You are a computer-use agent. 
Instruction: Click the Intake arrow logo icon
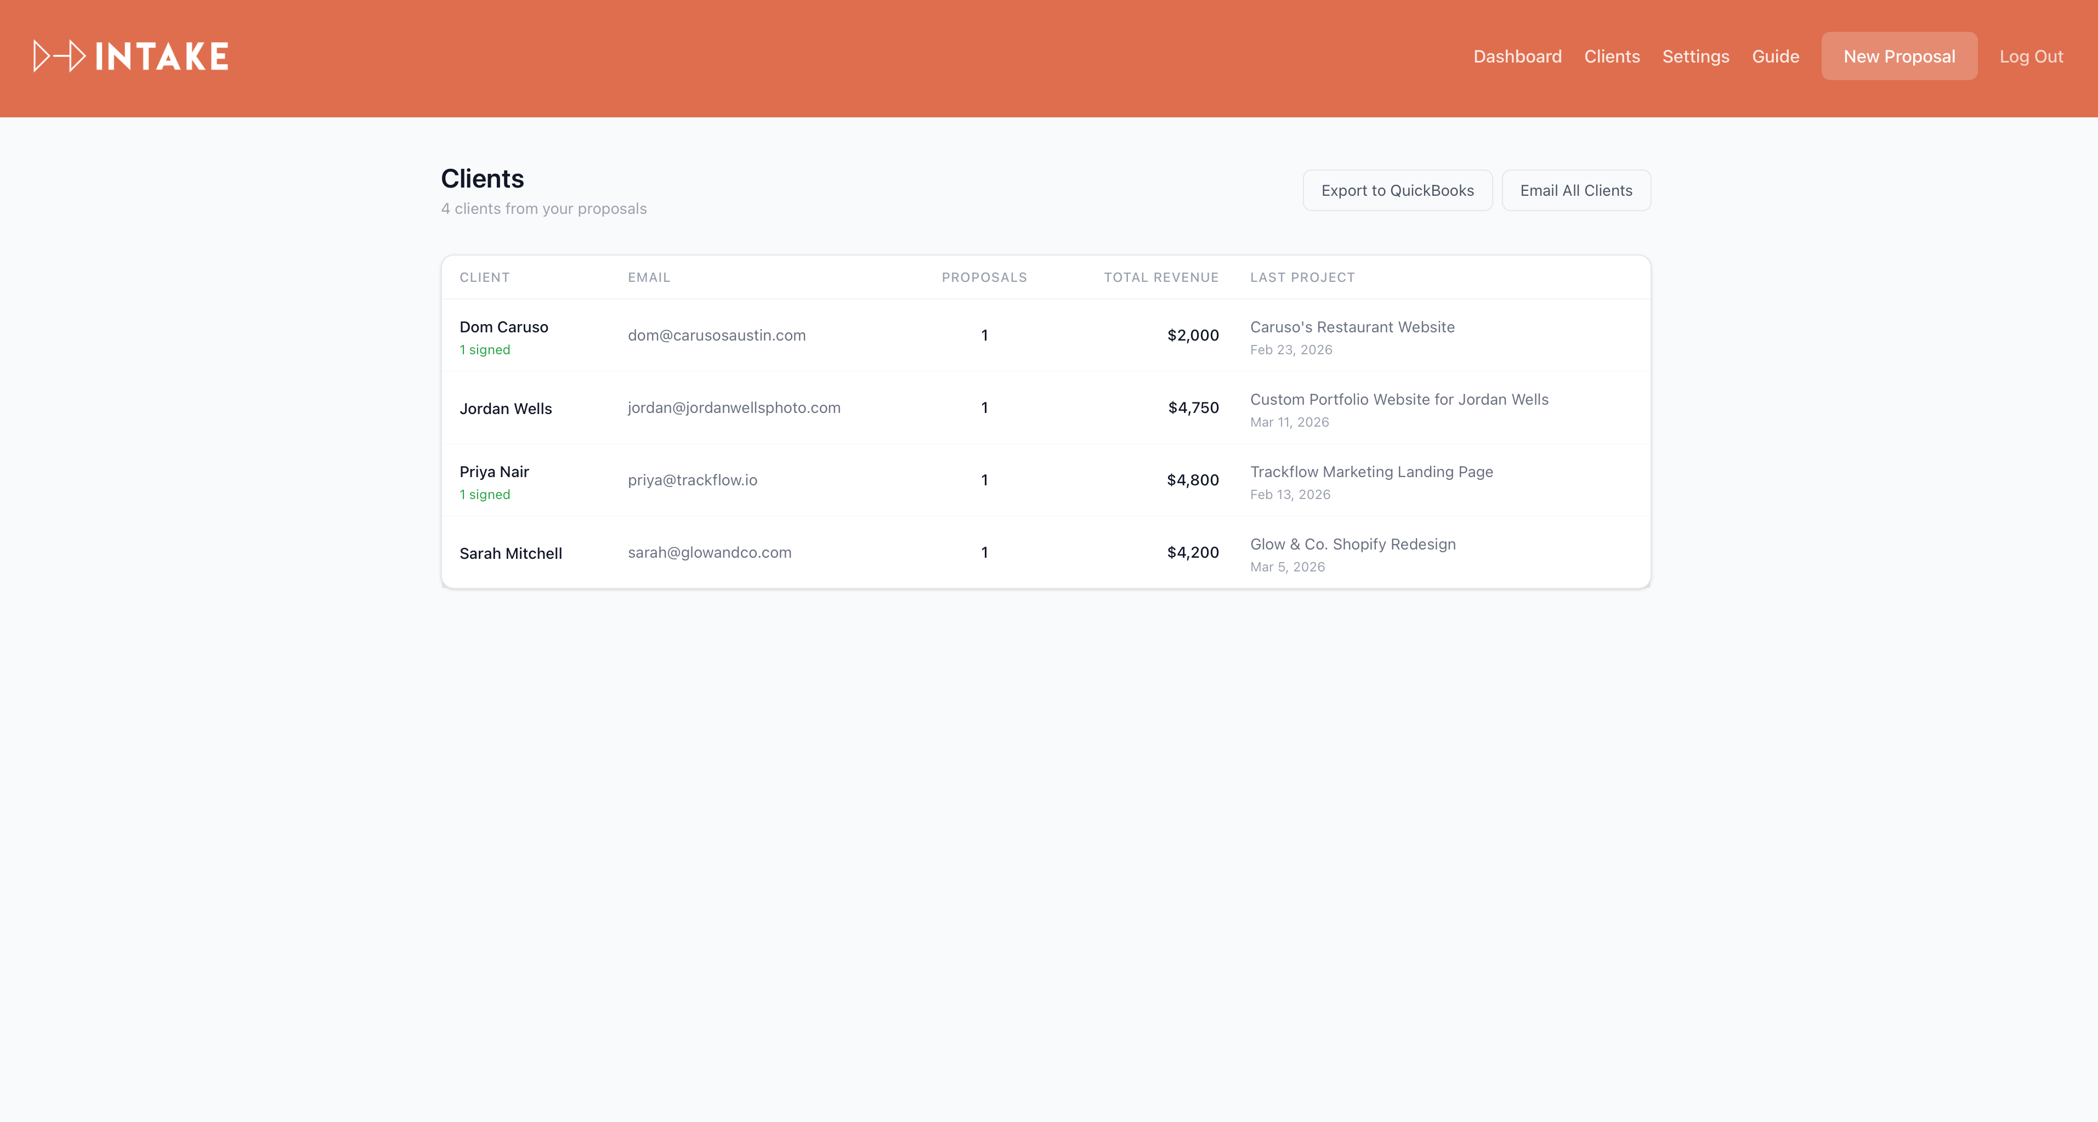[59, 56]
